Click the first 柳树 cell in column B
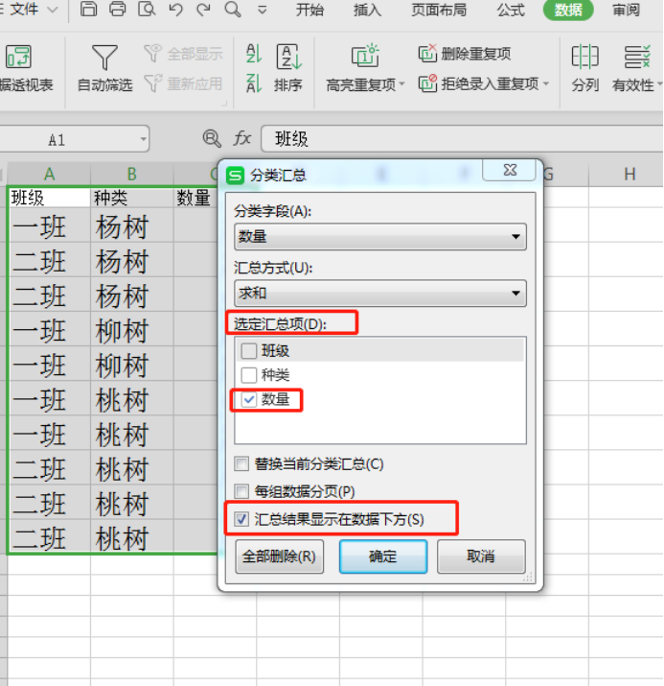 [x=132, y=331]
